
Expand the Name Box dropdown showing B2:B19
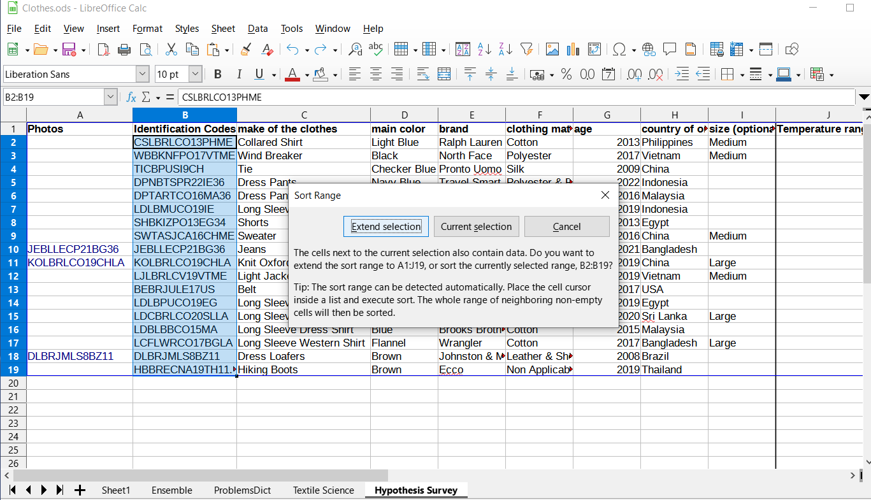click(x=111, y=97)
